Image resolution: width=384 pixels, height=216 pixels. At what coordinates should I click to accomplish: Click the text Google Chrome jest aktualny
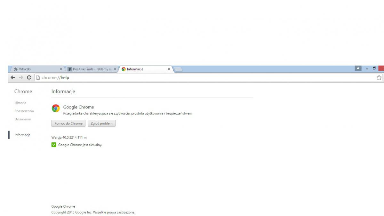(x=80, y=145)
